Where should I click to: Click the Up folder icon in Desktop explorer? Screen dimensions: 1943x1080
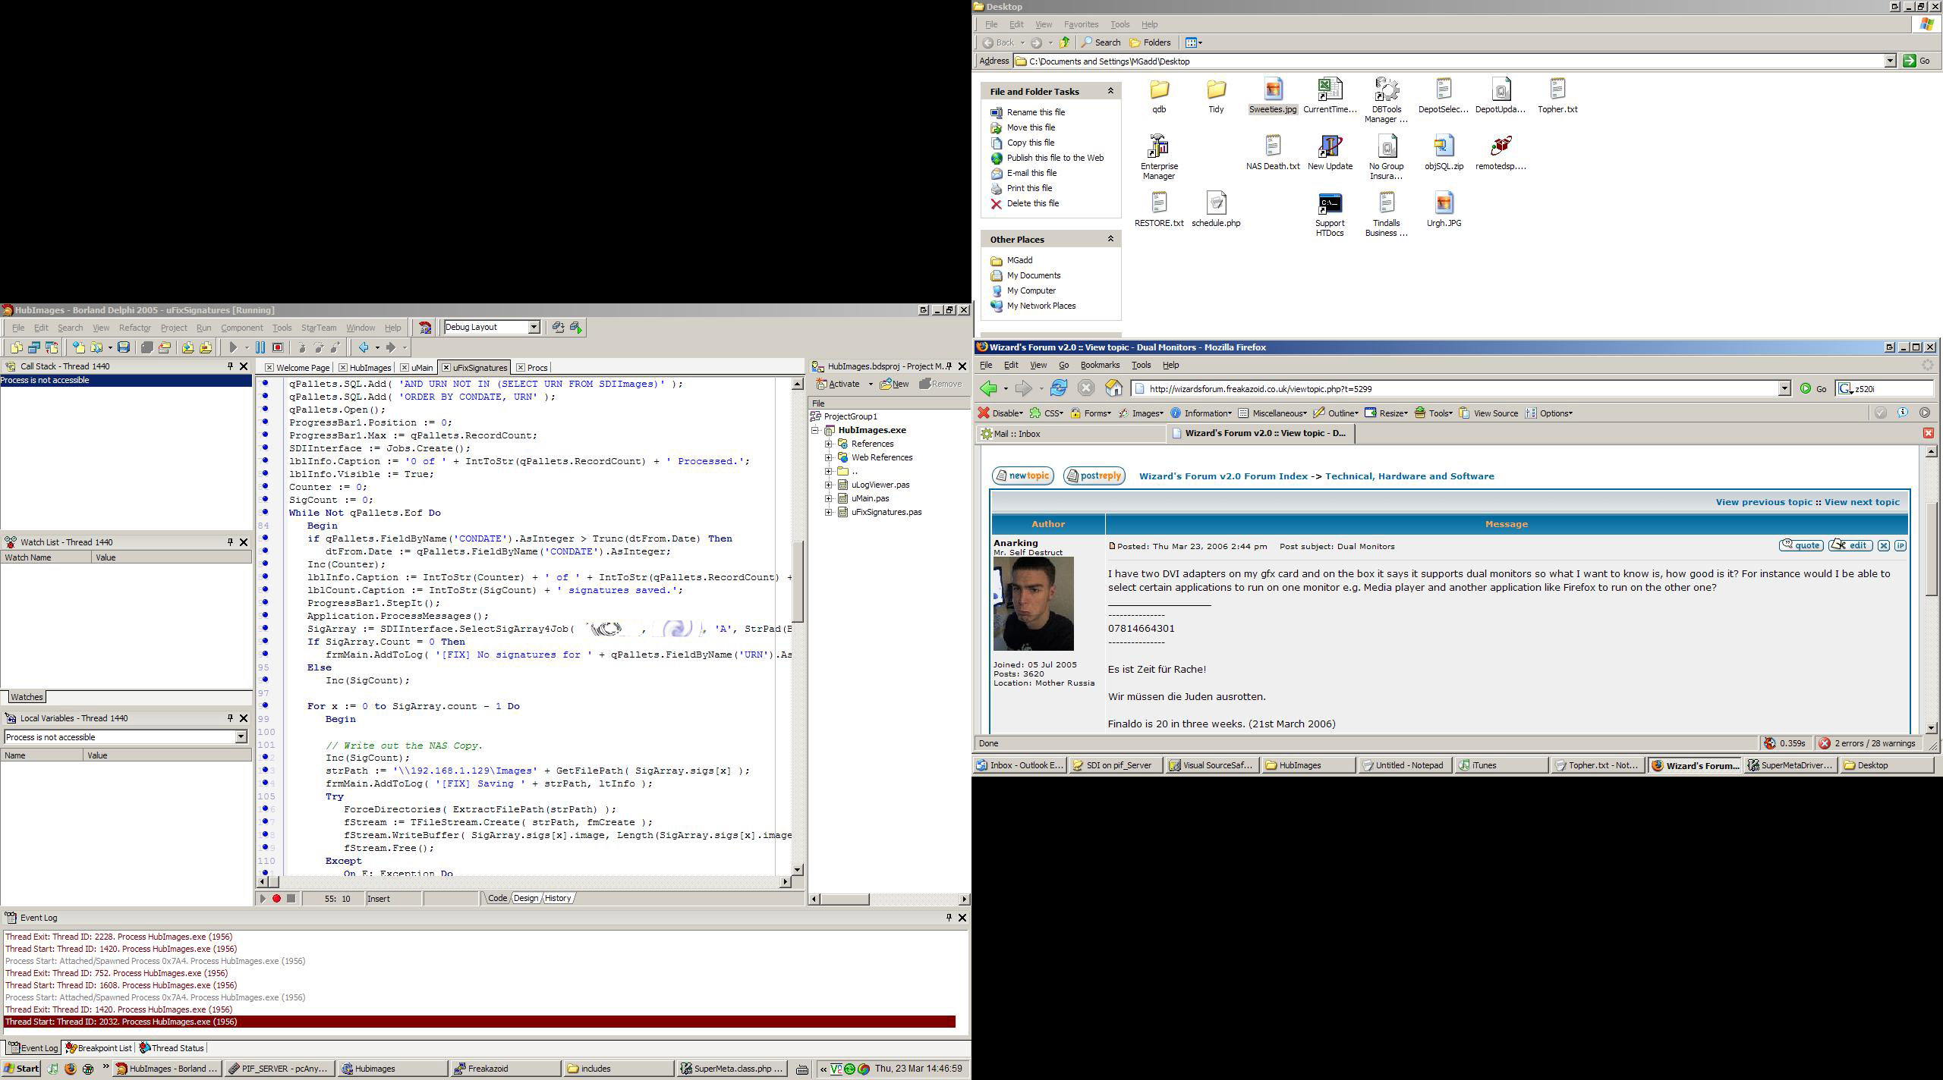(1065, 42)
